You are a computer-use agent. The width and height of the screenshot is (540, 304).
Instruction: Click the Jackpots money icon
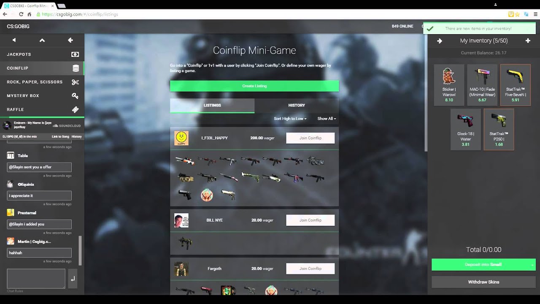point(75,54)
